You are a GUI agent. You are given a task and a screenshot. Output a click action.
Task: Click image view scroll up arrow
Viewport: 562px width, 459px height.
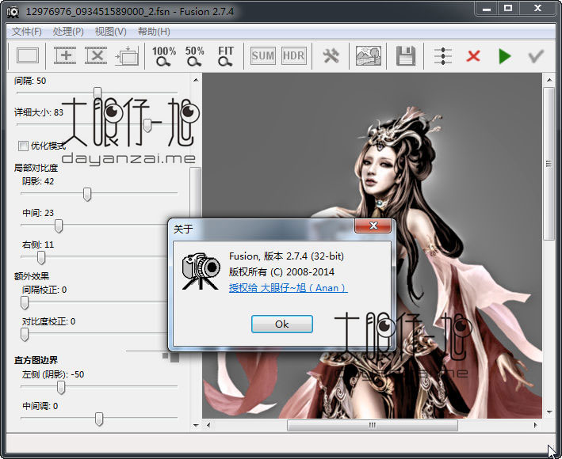click(x=549, y=80)
